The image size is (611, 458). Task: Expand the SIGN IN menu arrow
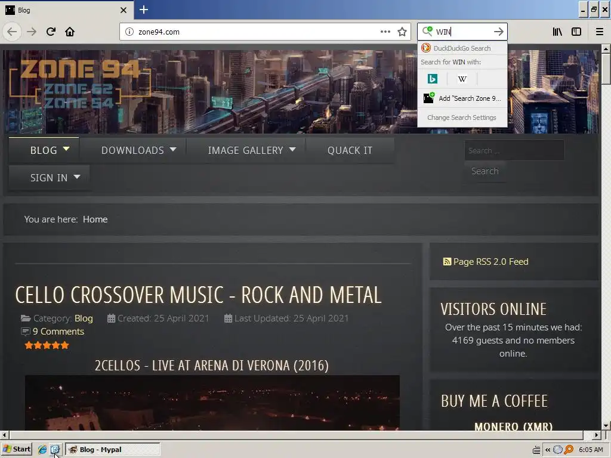click(77, 177)
